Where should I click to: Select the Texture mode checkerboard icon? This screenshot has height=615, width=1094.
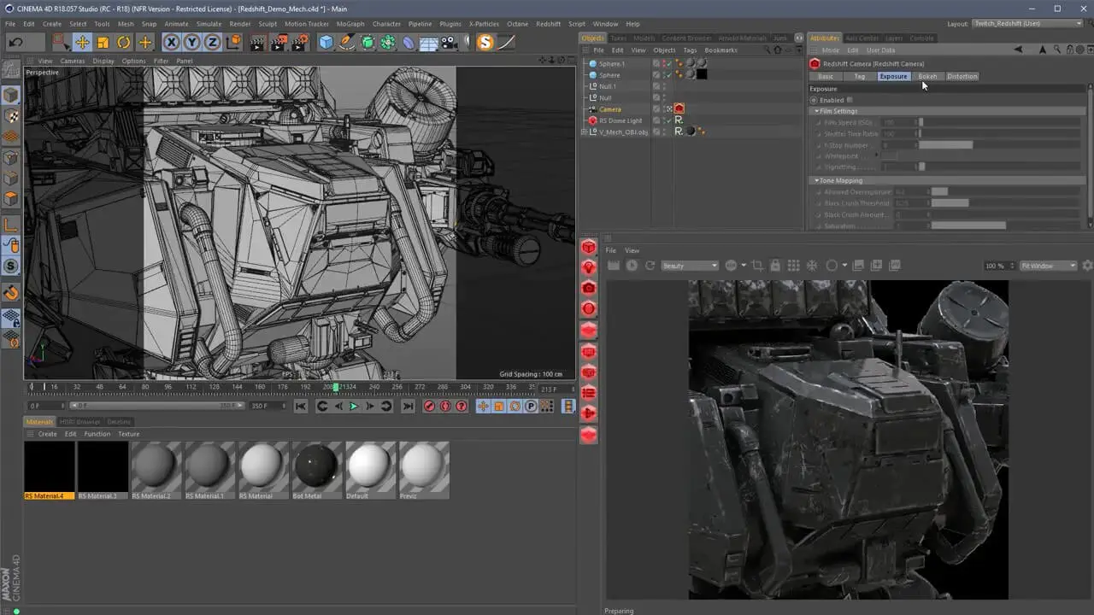click(11, 116)
